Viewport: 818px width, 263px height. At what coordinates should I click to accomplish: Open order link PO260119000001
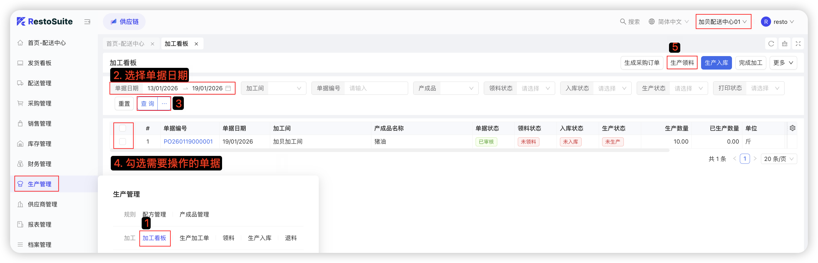pyautogui.click(x=188, y=142)
